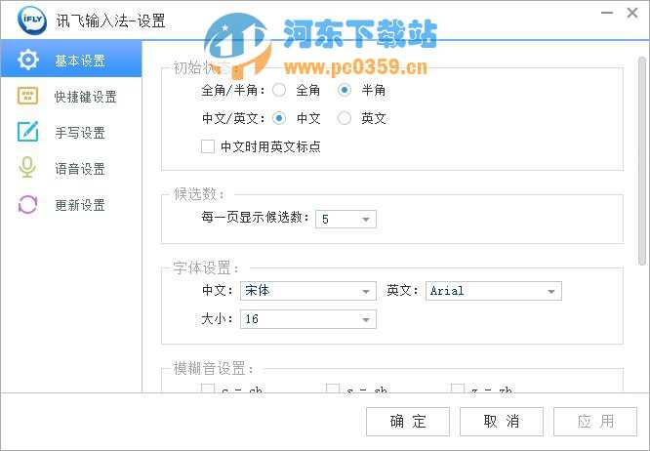The width and height of the screenshot is (650, 451).
Task: Open the 中文 font dropdown showing 宋体
Action: pos(308,291)
